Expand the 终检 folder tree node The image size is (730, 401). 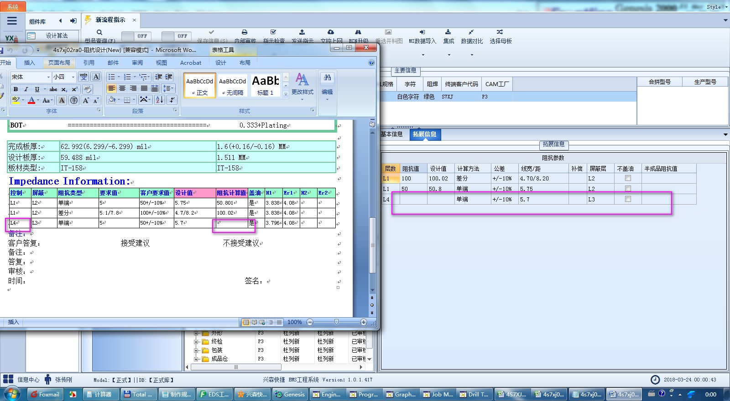coord(196,342)
